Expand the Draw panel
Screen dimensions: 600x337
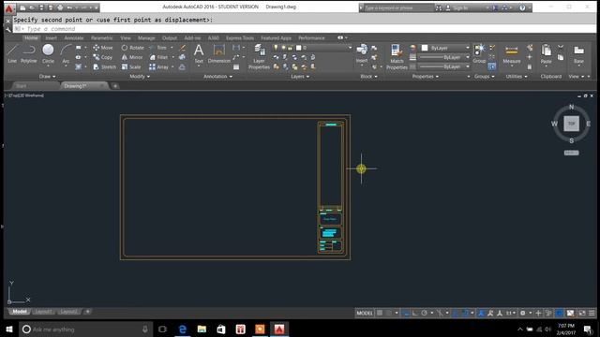click(x=47, y=77)
